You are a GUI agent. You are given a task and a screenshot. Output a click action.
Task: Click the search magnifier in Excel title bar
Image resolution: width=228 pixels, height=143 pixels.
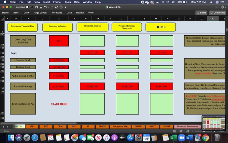tap(217, 7)
